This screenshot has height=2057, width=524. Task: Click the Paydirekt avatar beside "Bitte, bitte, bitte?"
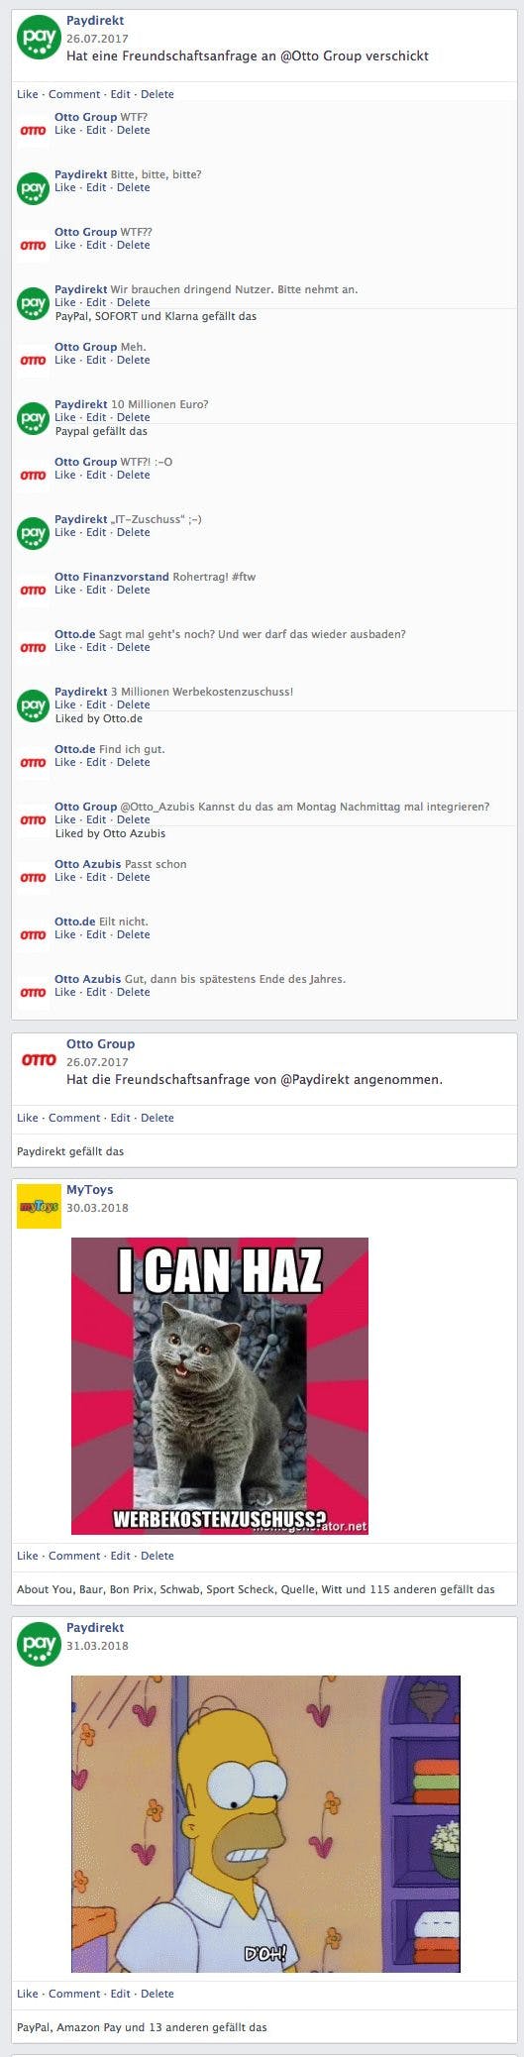click(33, 187)
